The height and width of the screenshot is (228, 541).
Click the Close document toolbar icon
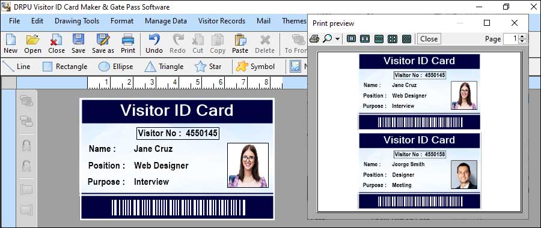(57, 44)
